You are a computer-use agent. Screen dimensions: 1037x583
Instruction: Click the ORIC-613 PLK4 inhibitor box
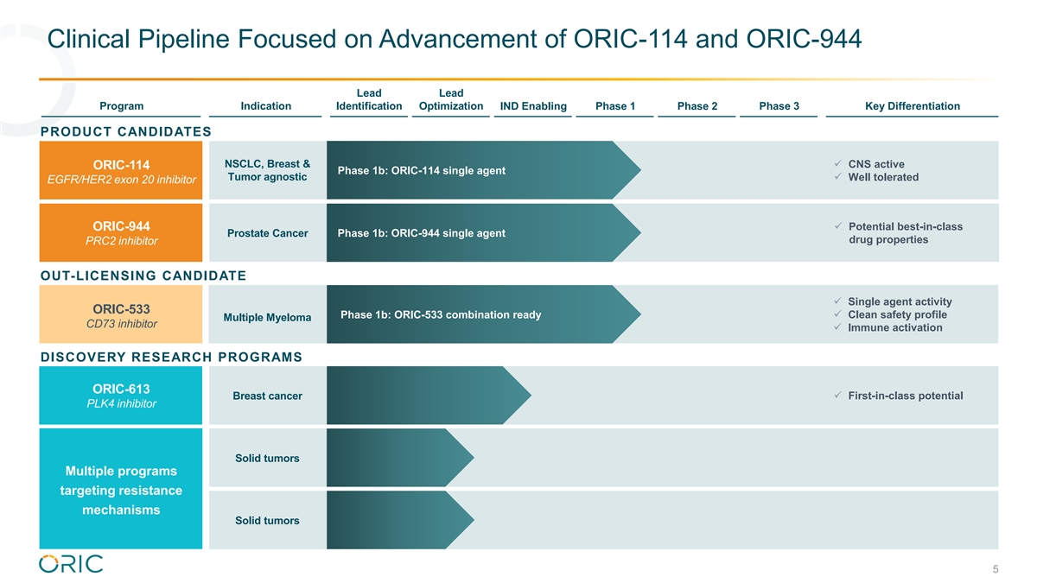[x=121, y=396]
